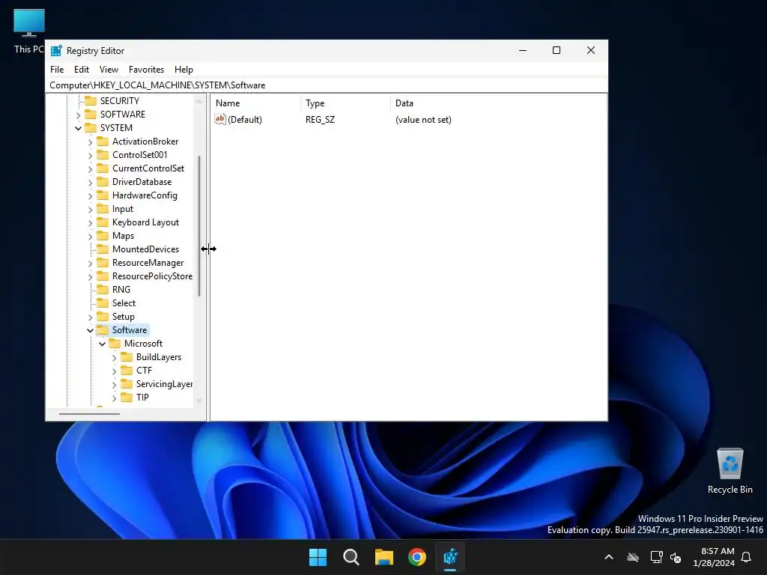This screenshot has height=575, width=767.
Task: Select the (value not set) data cell
Action: click(423, 120)
